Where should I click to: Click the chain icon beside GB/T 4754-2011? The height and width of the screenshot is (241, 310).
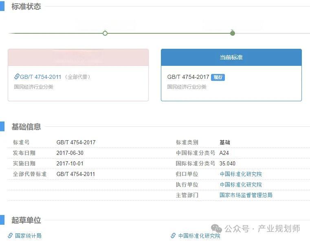[x=17, y=76]
